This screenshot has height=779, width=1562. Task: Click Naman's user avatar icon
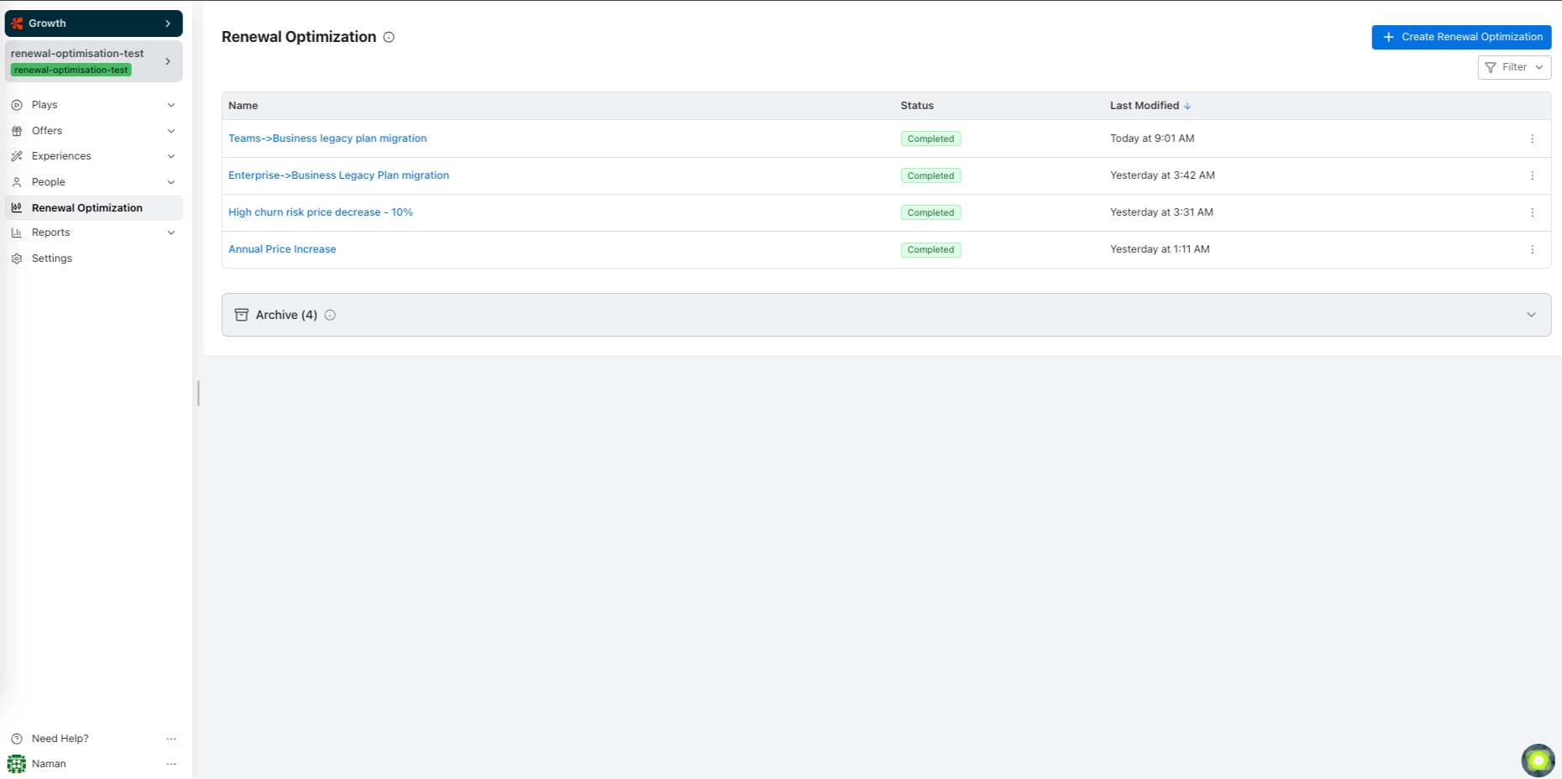17,764
